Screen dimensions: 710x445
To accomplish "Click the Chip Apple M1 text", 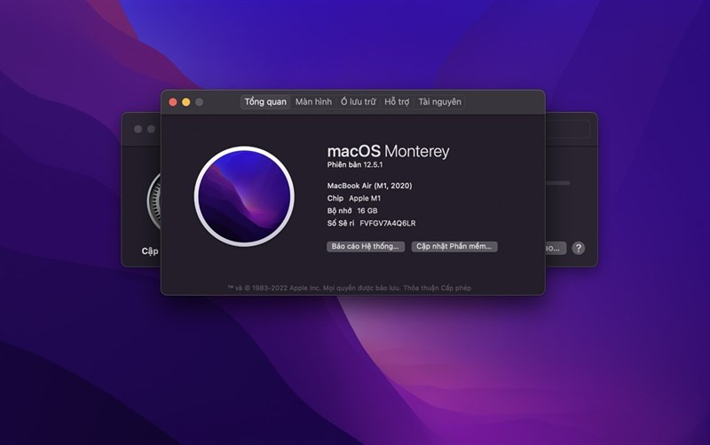I will pyautogui.click(x=354, y=198).
